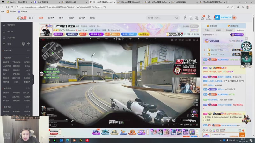Open the 创作中心 creator center icon

(x=209, y=18)
